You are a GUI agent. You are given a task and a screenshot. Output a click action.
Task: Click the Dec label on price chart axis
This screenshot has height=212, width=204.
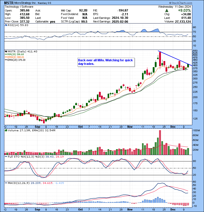173,127
